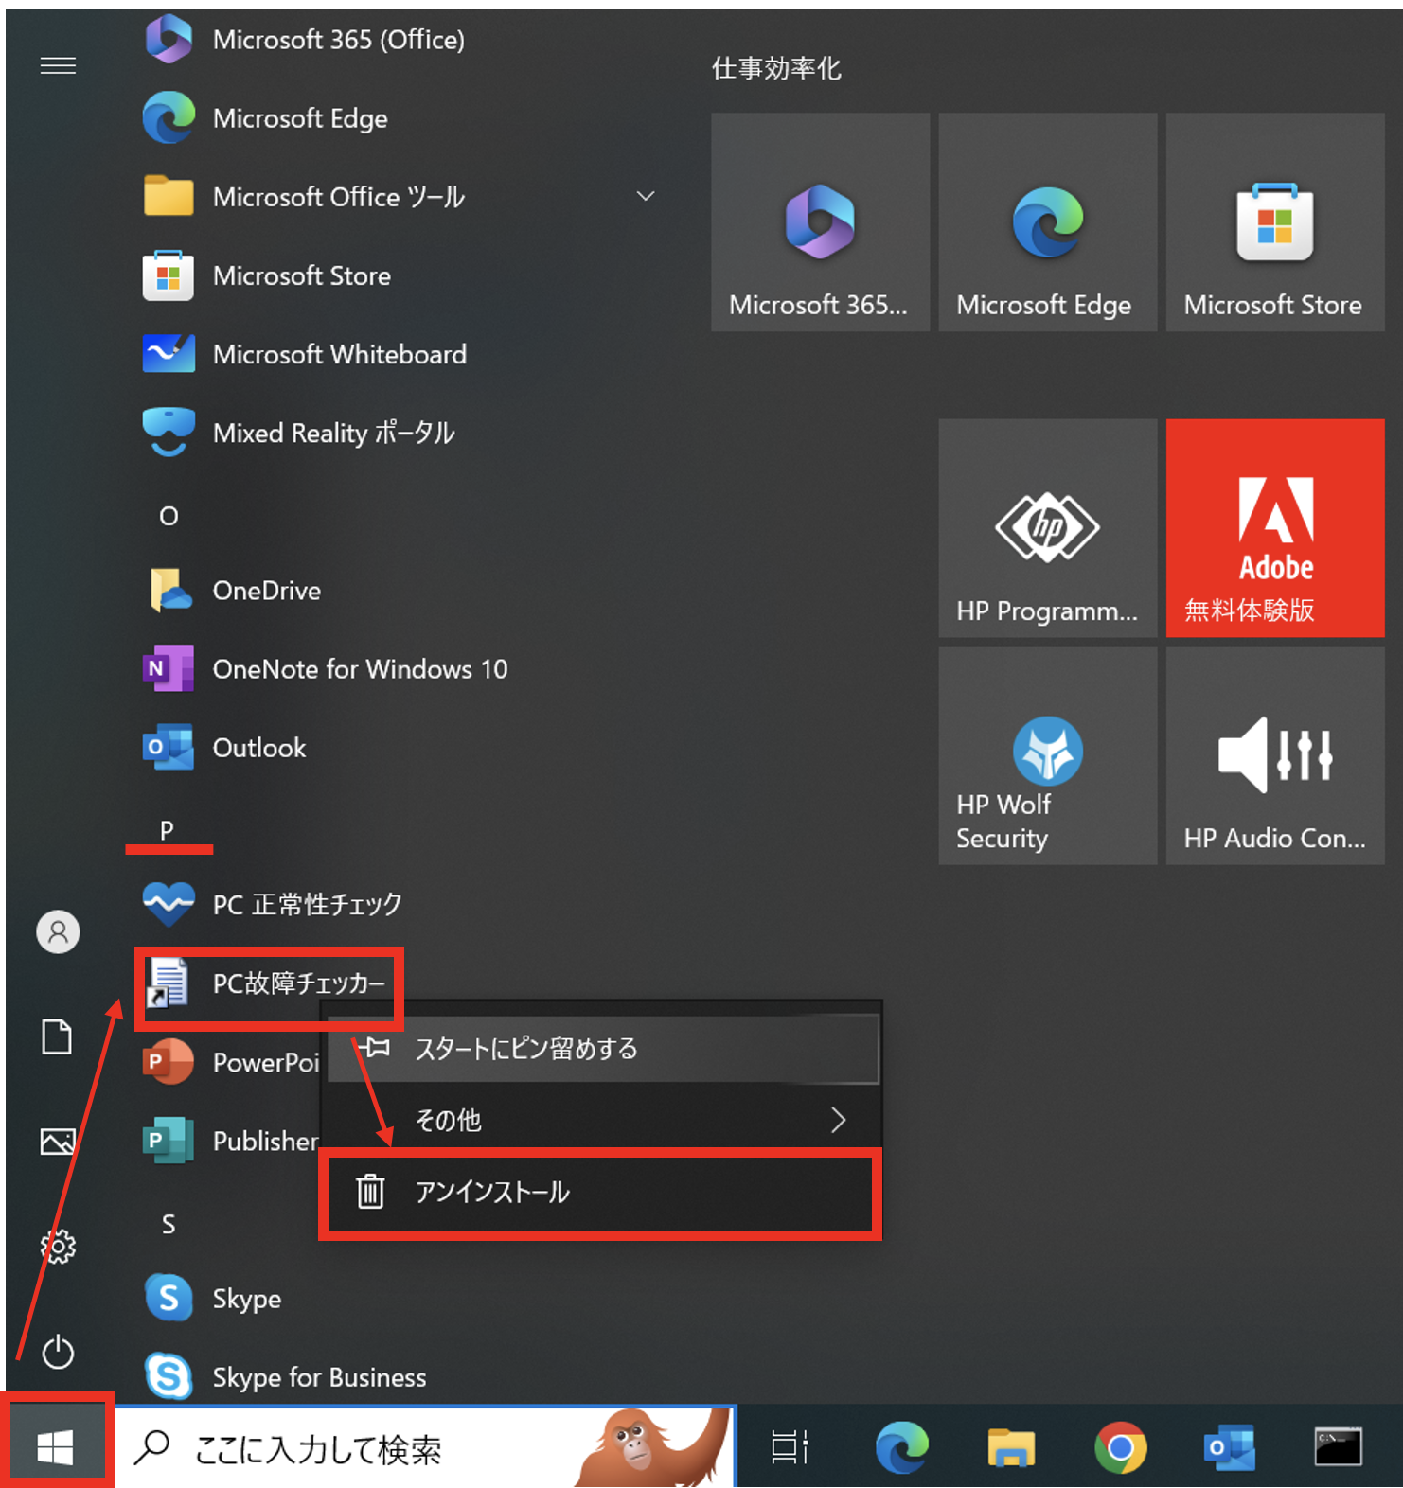Open Edge from the taskbar

[x=901, y=1446]
